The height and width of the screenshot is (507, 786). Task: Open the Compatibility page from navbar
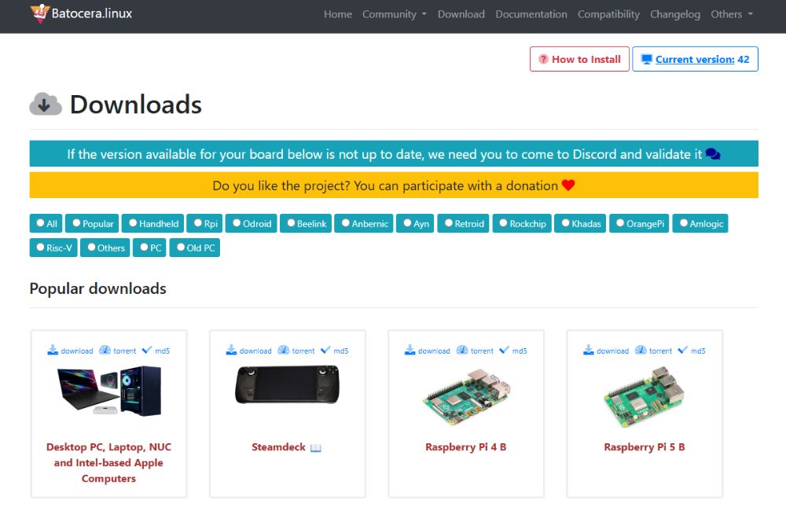(x=608, y=14)
